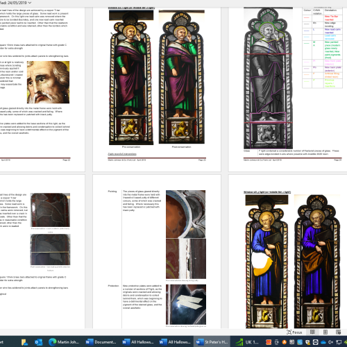Select the black-and-white annotated window diagram
This screenshot has width=347, height=347.
[268, 78]
